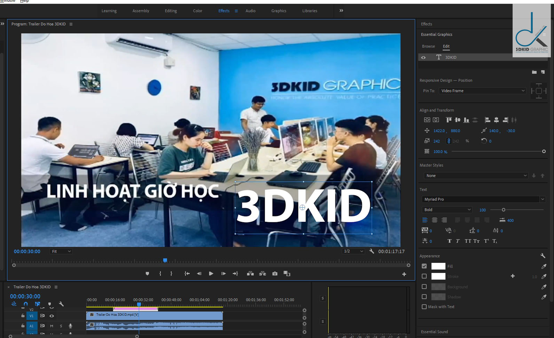Toggle the V1 track lock

pyautogui.click(x=23, y=316)
